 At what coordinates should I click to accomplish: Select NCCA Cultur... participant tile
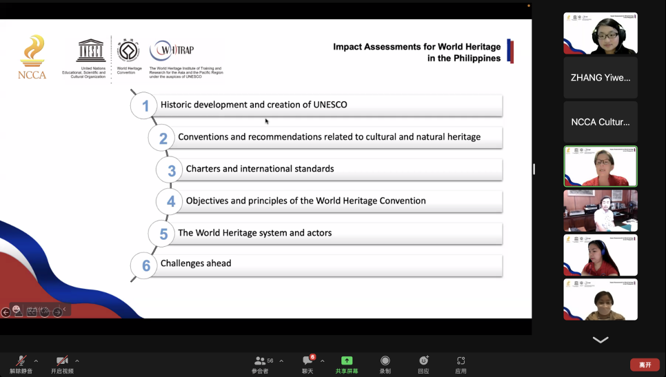pos(600,122)
